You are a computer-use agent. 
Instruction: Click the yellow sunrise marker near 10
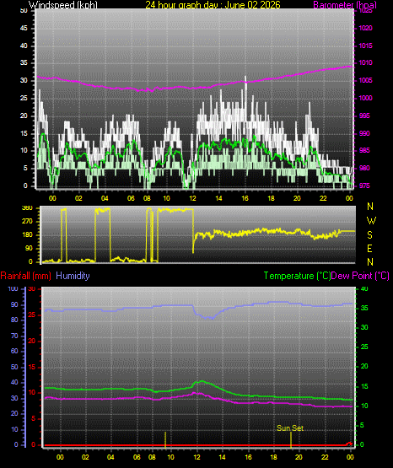165,439
